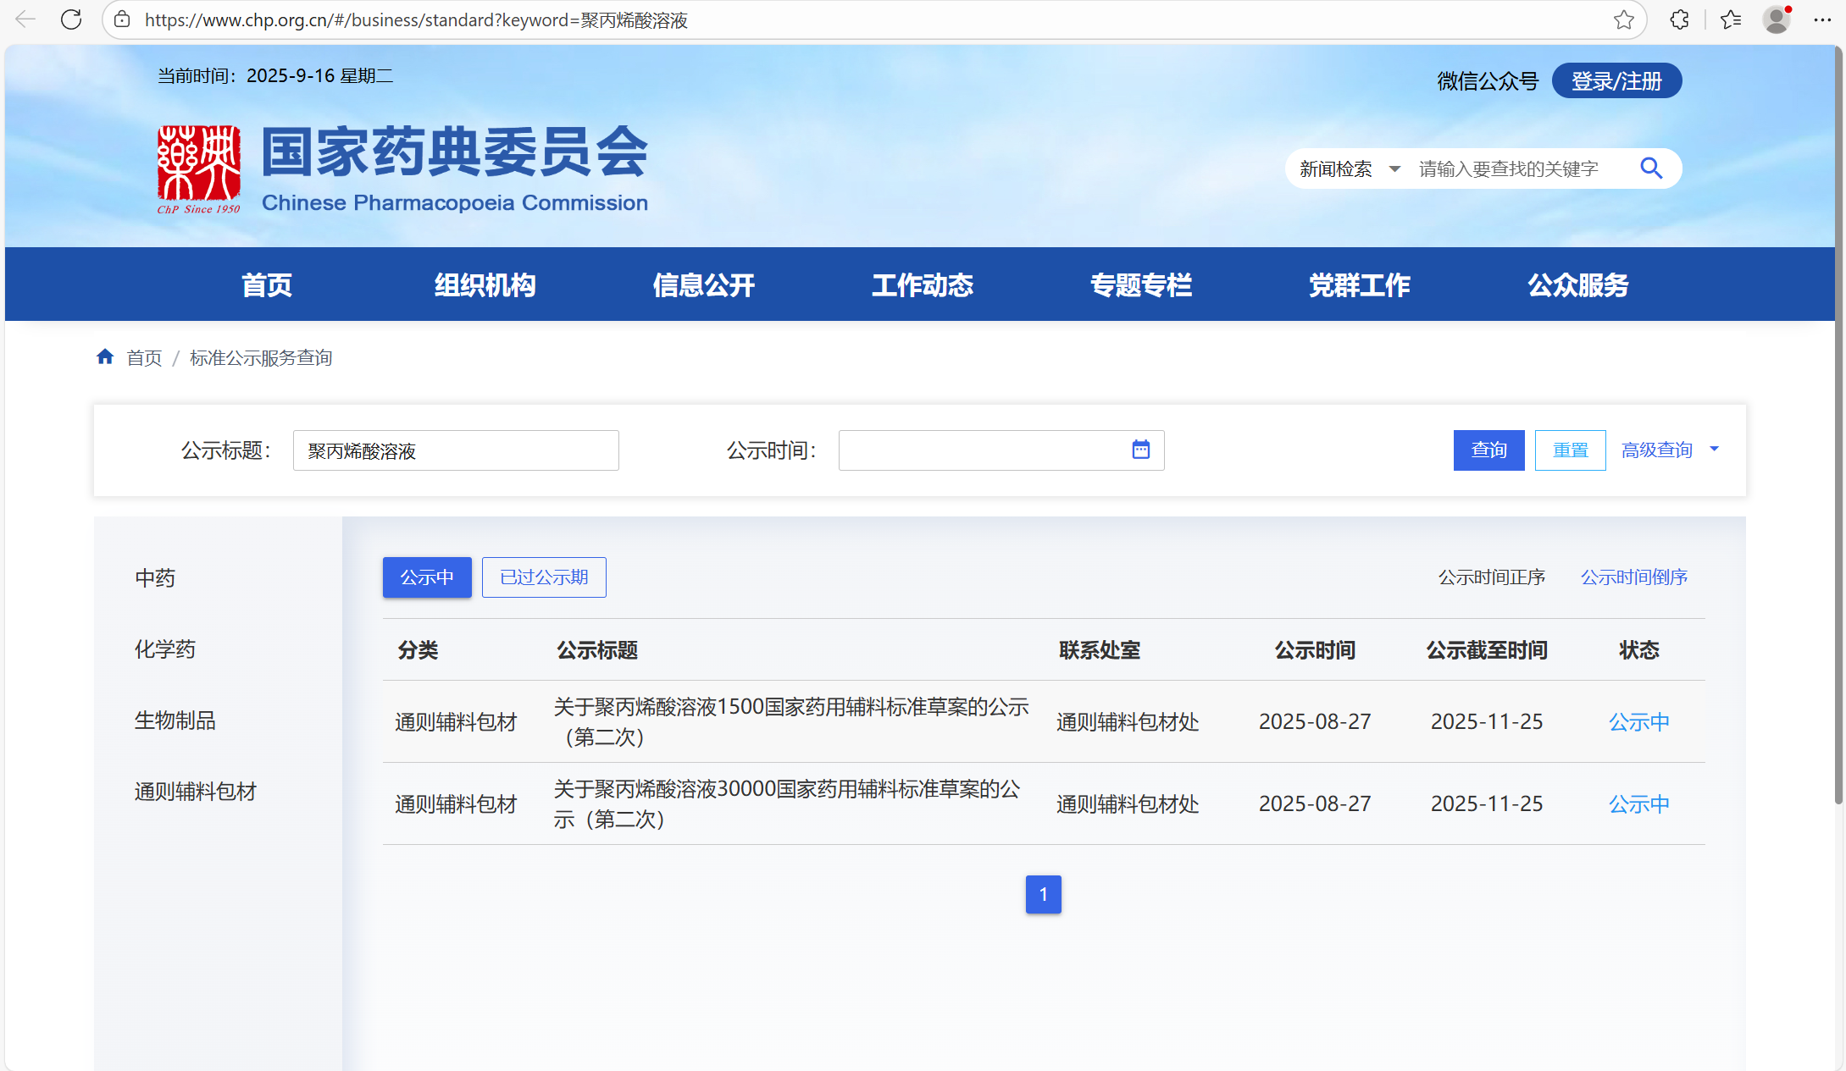Select 化学药 category in sidebar
Viewport: 1846px width, 1071px height.
(x=165, y=649)
